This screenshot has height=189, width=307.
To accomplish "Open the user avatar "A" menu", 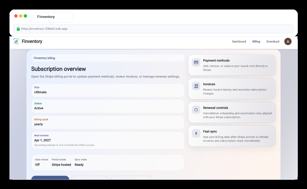I will 288,41.
